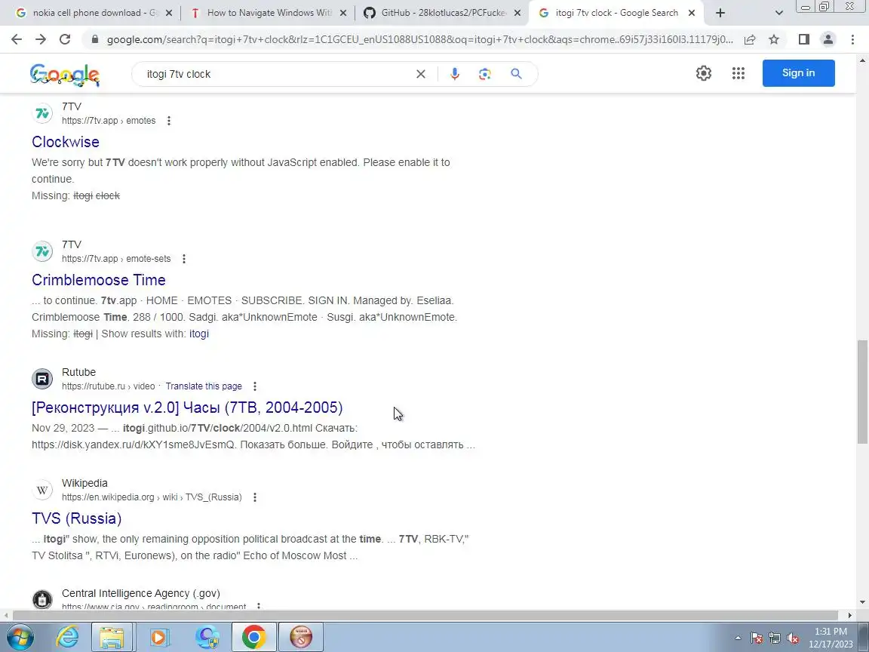Image resolution: width=869 pixels, height=652 pixels.
Task: Reload the Google search page
Action: 65,39
